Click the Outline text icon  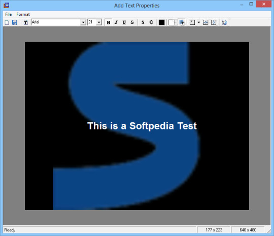[151, 22]
